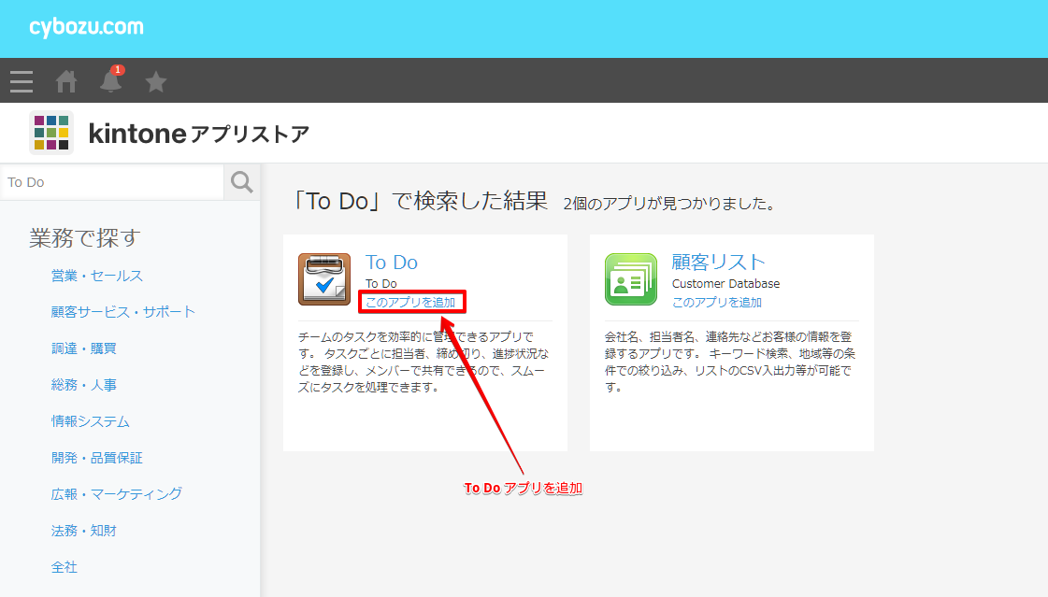1048x597 pixels.
Task: Click the kintone app store logo icon
Action: (x=50, y=132)
